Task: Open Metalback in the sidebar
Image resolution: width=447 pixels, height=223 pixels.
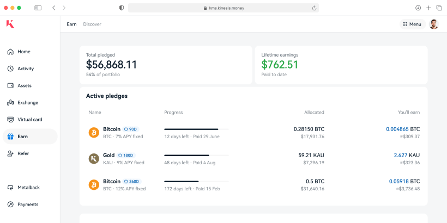Action: (x=30, y=188)
